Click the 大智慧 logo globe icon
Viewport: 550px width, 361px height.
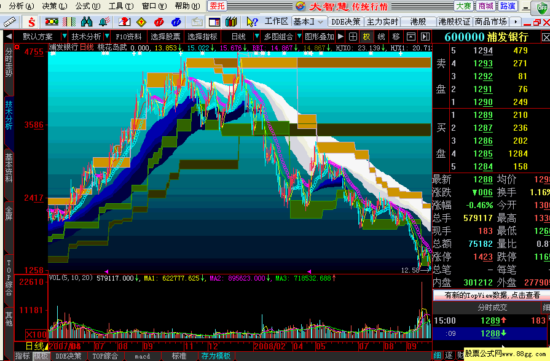(301, 6)
